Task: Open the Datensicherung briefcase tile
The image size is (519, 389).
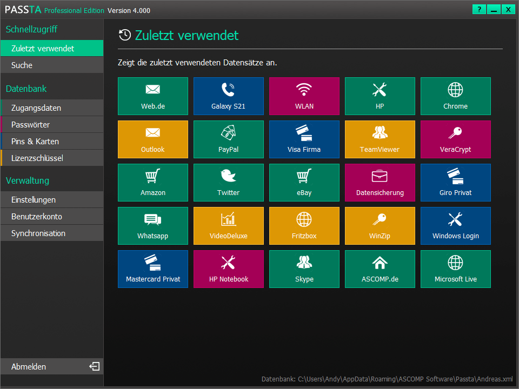Action: (380, 183)
